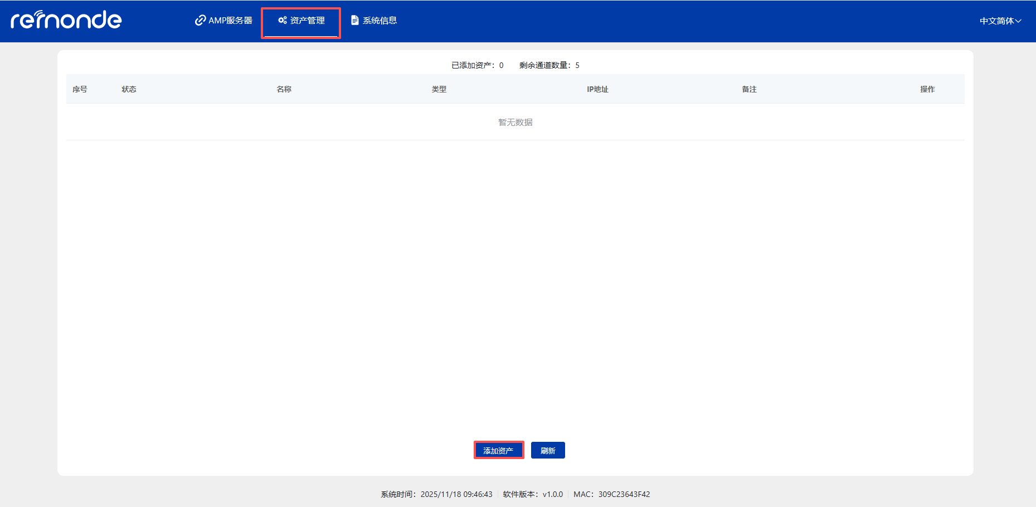Open the 中文简体 language dropdown
This screenshot has width=1036, height=507.
[996, 21]
